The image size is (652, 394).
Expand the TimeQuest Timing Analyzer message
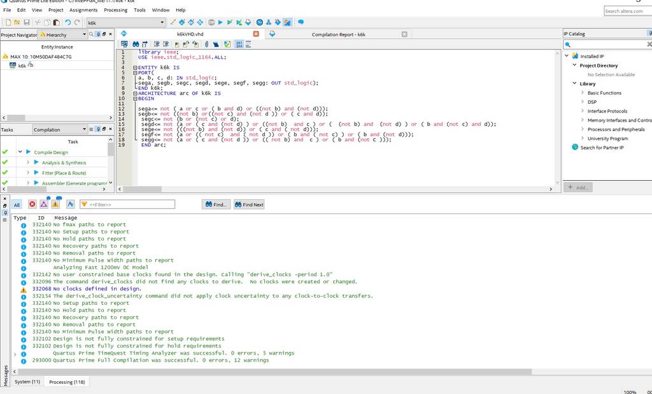pos(15,354)
